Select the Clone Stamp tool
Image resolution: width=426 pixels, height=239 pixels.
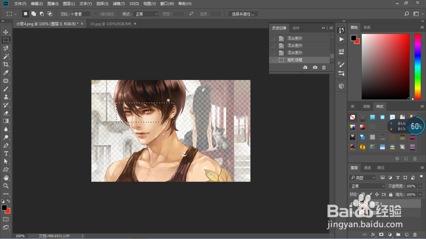(6, 97)
